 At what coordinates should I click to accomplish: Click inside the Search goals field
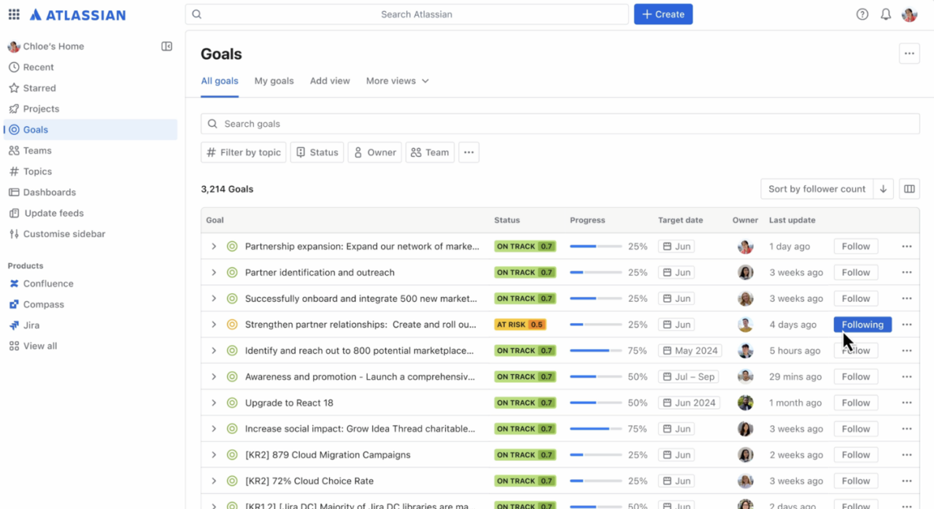pos(473,124)
